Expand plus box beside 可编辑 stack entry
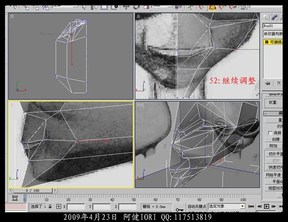Screen dimensions: 288x222 pyautogui.click(x=267, y=42)
